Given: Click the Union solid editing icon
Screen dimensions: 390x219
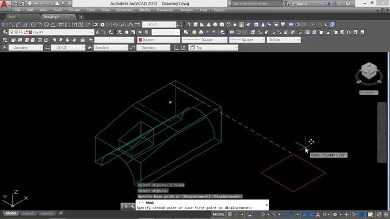Looking at the screenshot, I should [232, 32].
